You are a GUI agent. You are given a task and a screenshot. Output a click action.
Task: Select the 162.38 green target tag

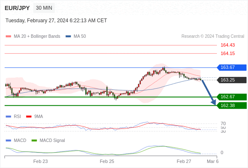[232, 105]
